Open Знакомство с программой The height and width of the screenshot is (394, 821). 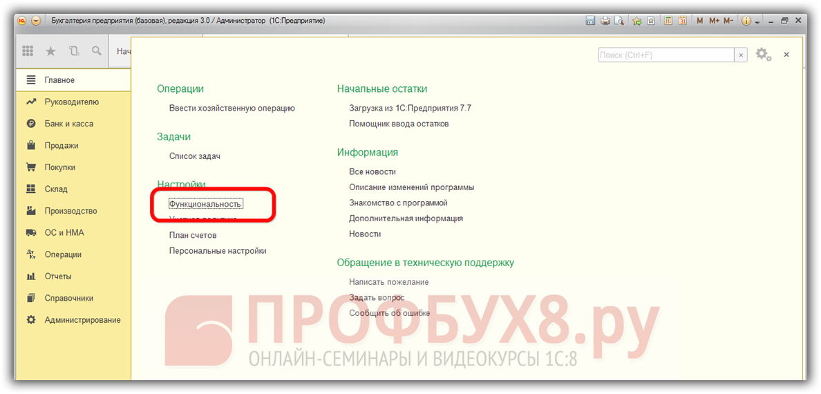[x=399, y=203]
